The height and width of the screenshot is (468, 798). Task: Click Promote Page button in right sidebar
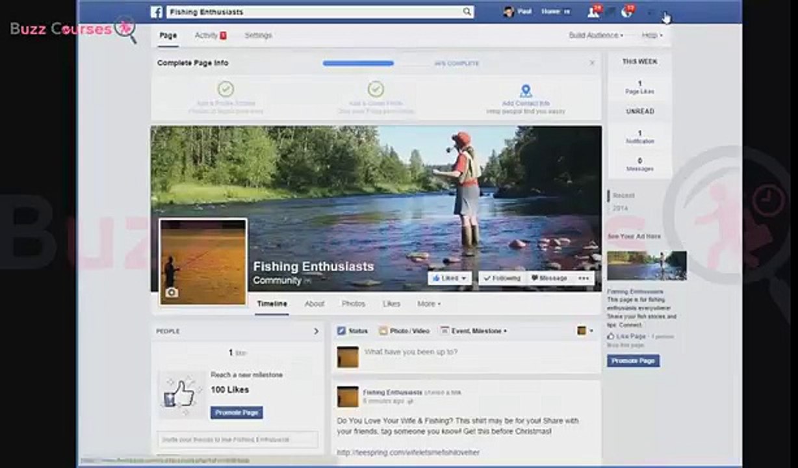[x=633, y=360]
